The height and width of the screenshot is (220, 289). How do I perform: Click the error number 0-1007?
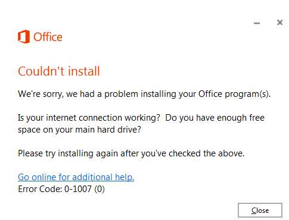click(78, 189)
